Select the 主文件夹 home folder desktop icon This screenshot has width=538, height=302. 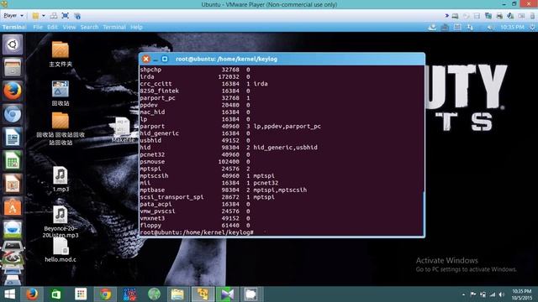point(61,54)
